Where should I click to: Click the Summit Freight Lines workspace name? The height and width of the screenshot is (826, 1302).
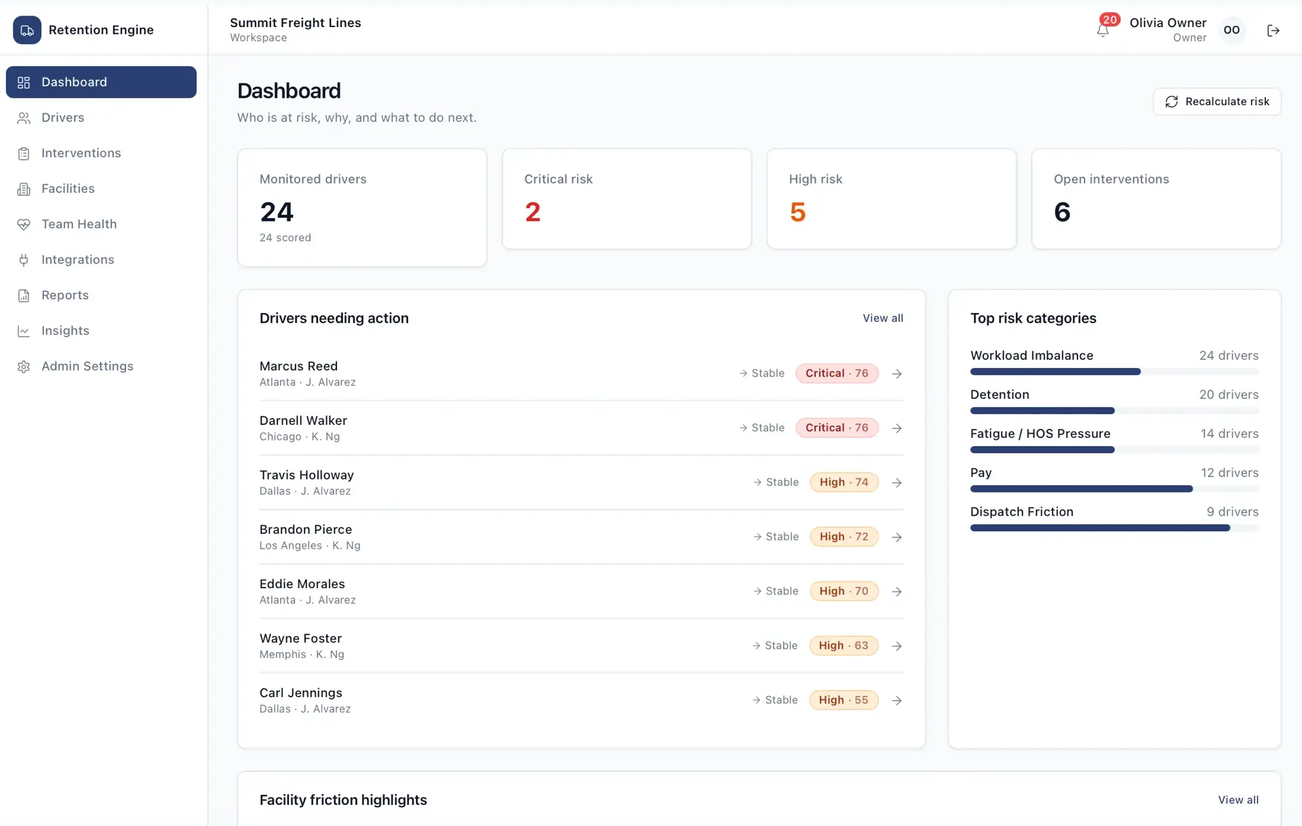click(296, 22)
